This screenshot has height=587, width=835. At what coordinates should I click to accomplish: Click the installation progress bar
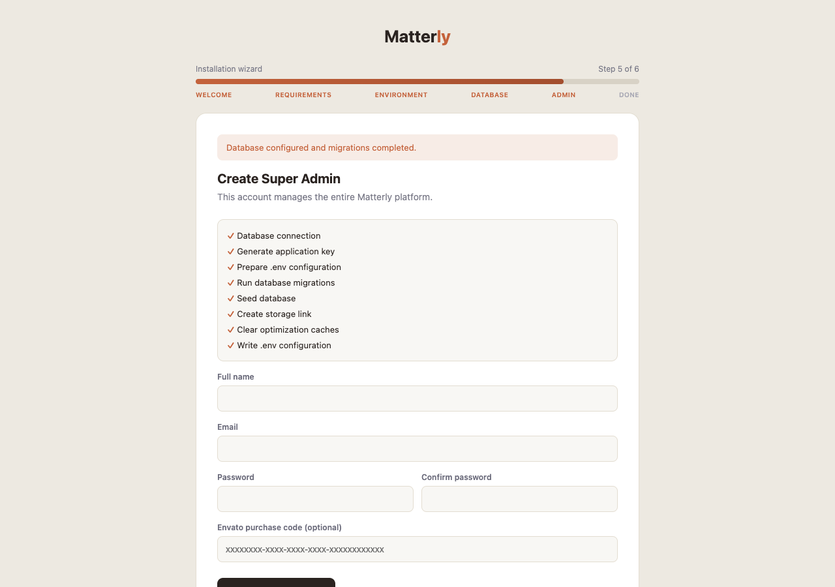click(417, 82)
